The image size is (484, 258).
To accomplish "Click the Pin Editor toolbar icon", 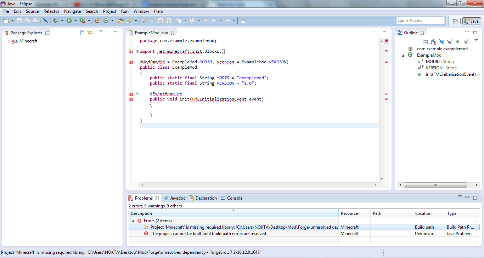I will (243, 21).
